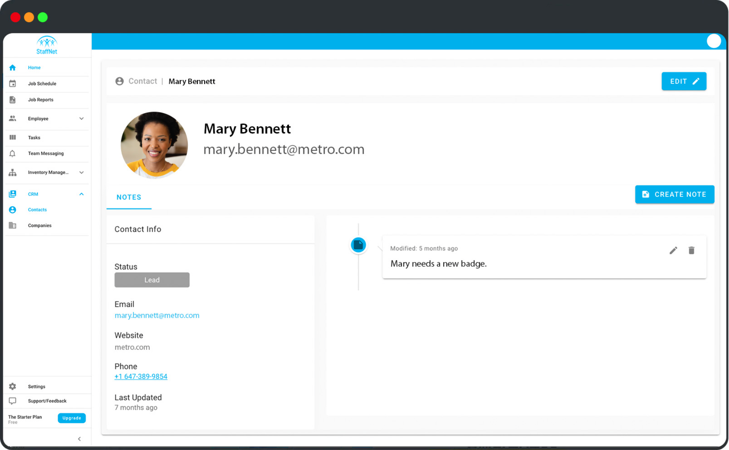
Task: Expand the Employee section
Action: (81, 118)
